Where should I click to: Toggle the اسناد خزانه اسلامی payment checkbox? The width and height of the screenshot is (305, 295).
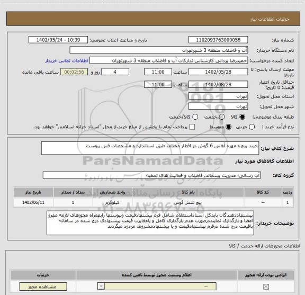click(x=192, y=127)
